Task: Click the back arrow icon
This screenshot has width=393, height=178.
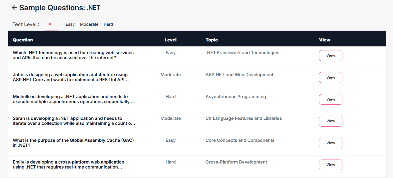Action: tap(14, 8)
